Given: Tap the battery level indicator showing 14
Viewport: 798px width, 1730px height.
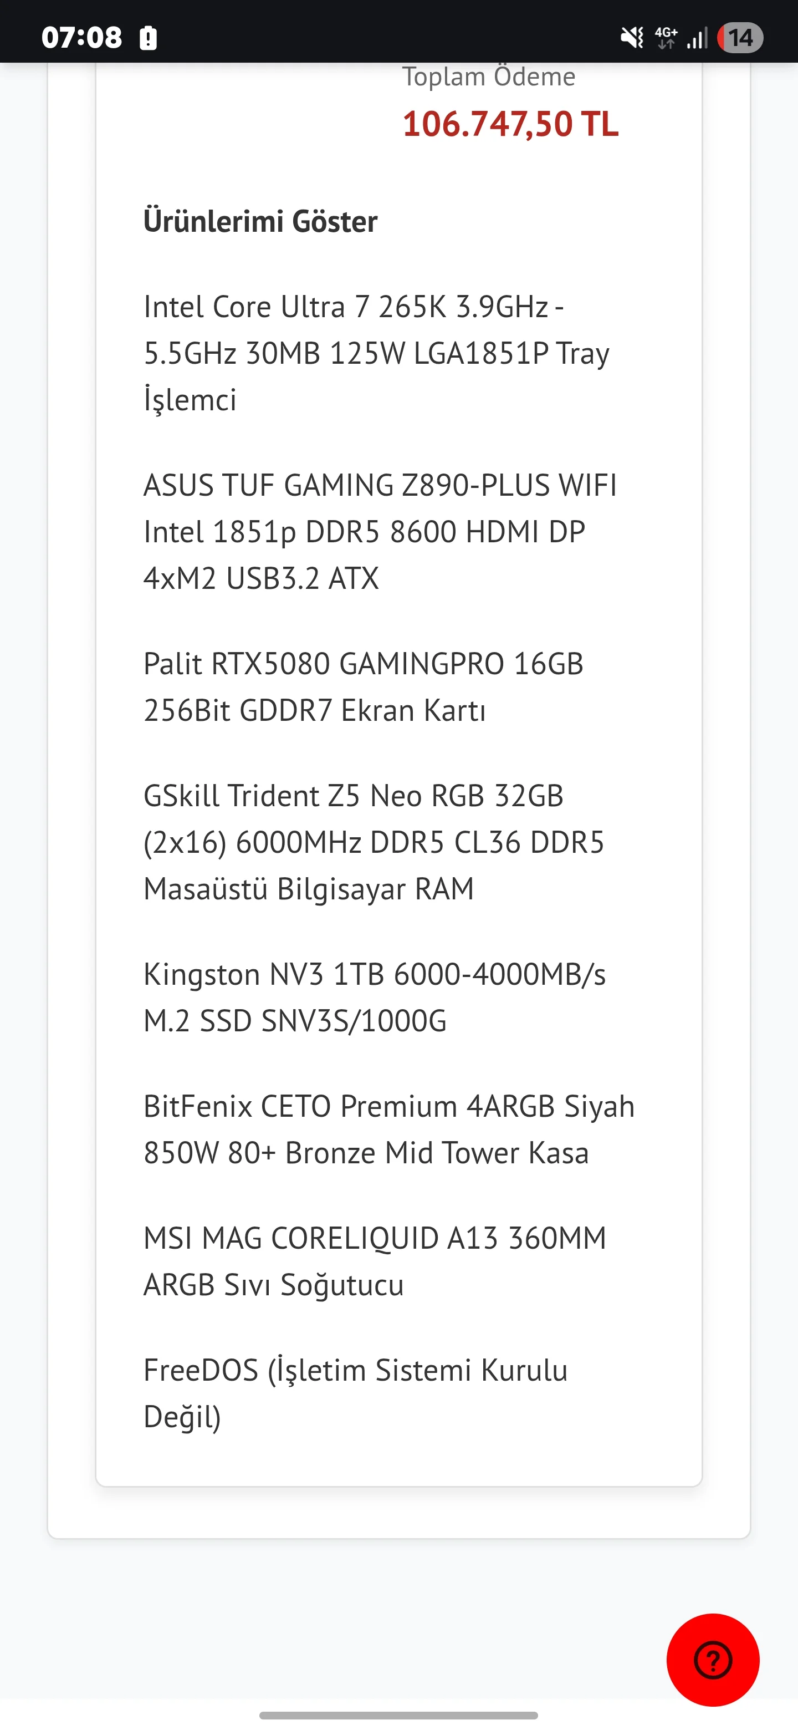Looking at the screenshot, I should click(x=740, y=38).
